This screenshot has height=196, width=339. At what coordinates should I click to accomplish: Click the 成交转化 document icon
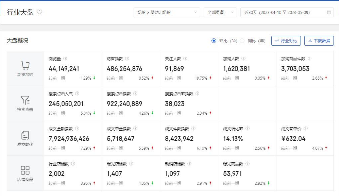click(x=25, y=135)
